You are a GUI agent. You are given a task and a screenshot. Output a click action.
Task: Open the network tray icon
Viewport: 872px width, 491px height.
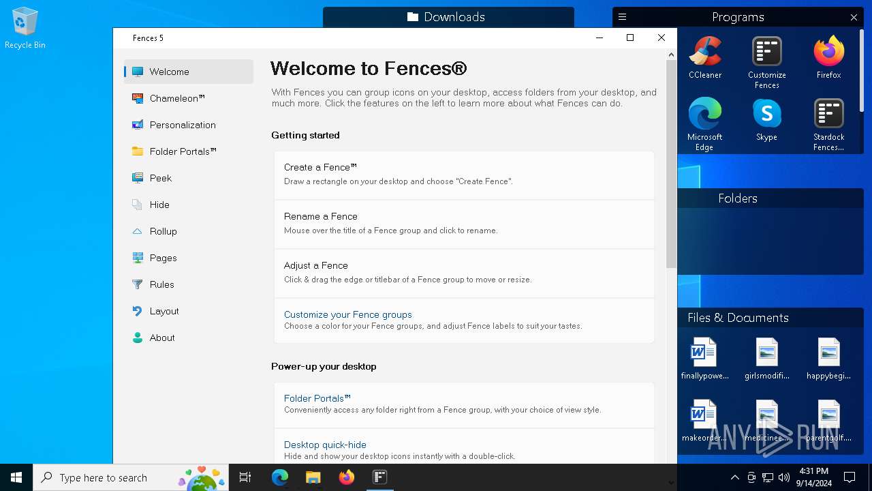click(x=768, y=477)
